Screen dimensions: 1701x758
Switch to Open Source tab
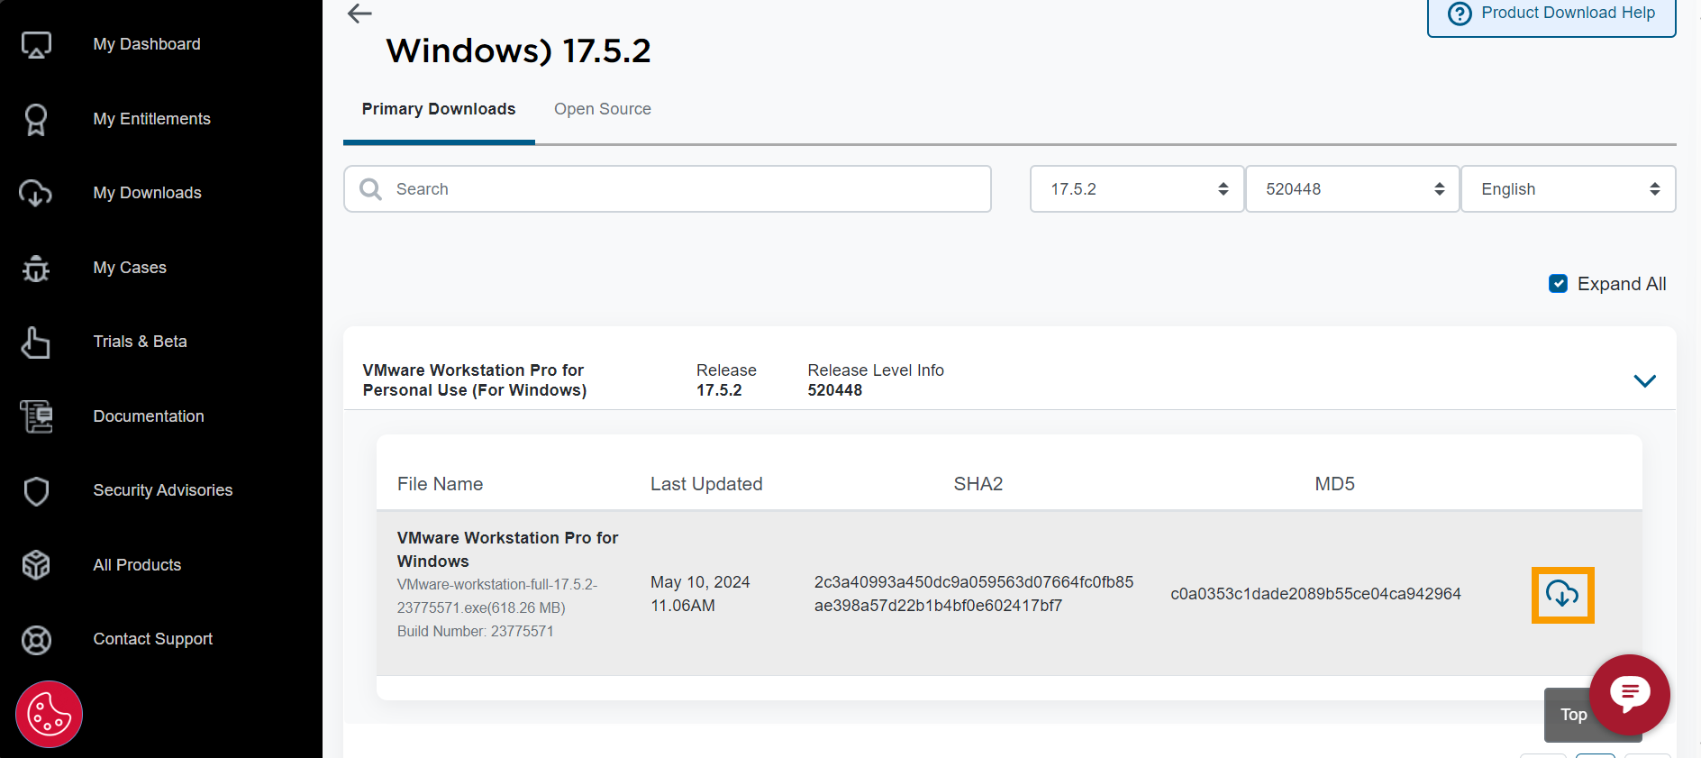[603, 109]
